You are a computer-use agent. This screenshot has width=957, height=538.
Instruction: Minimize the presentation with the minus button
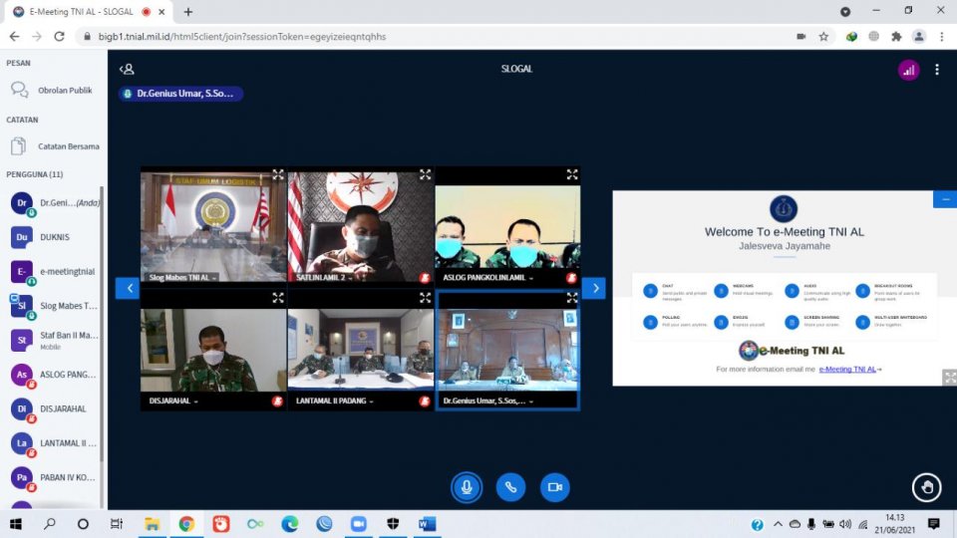(x=945, y=199)
